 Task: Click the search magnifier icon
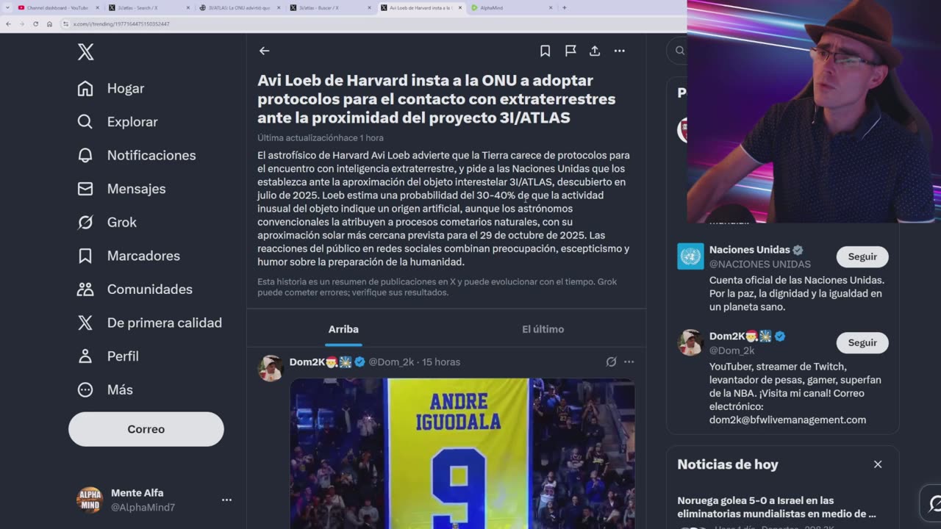pos(679,51)
